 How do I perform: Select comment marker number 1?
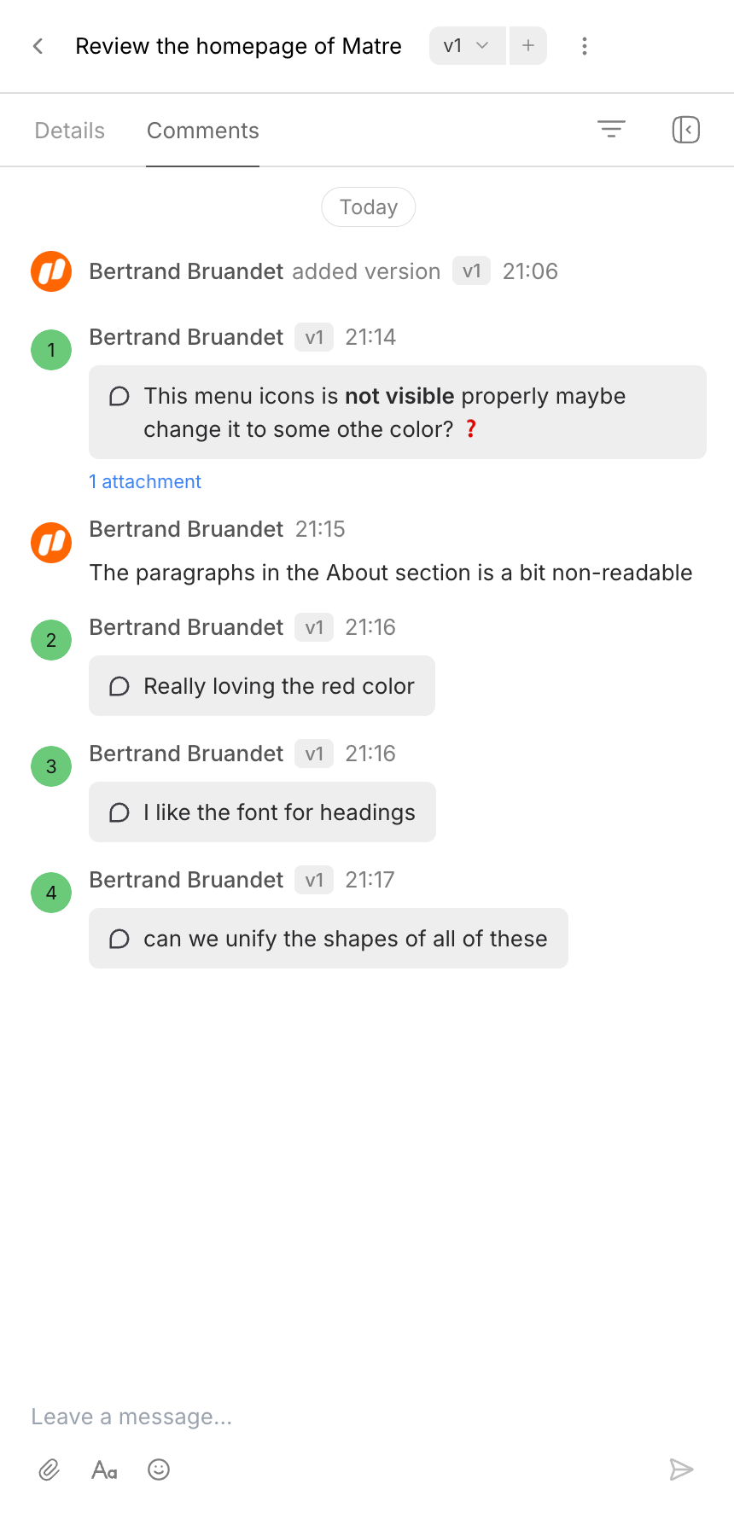[50, 349]
